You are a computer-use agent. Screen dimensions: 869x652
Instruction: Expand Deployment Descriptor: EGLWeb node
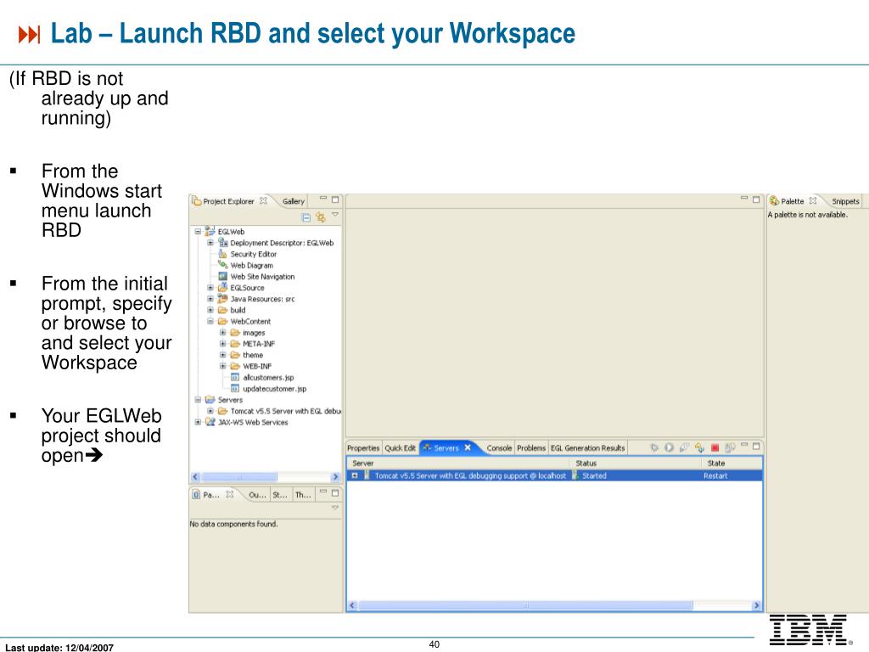click(x=210, y=243)
